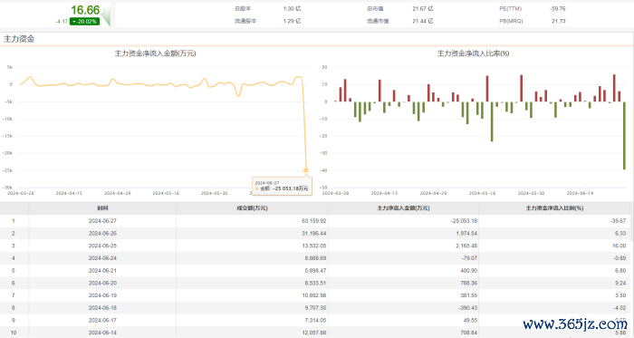Select the 2024-06-21 date cell
The height and width of the screenshot is (338, 634).
tap(102, 270)
